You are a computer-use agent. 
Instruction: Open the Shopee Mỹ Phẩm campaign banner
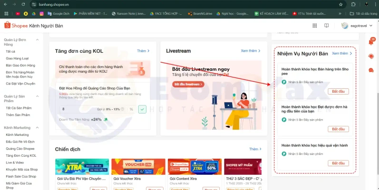click(x=243, y=167)
